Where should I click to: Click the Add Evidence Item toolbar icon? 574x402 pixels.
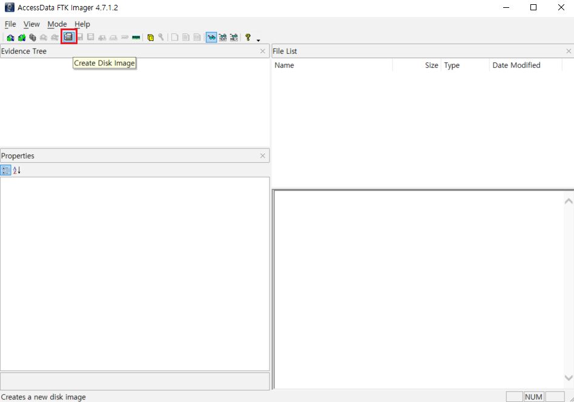tap(10, 38)
